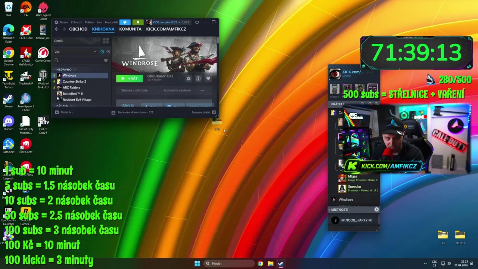Open the Discord desktop shortcut
This screenshot has height=269, width=478.
tap(8, 123)
